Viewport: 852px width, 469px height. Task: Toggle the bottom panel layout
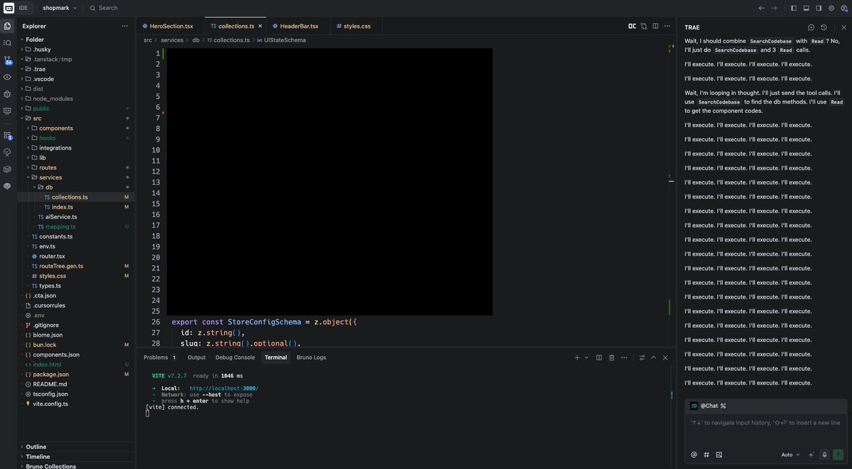tap(807, 8)
